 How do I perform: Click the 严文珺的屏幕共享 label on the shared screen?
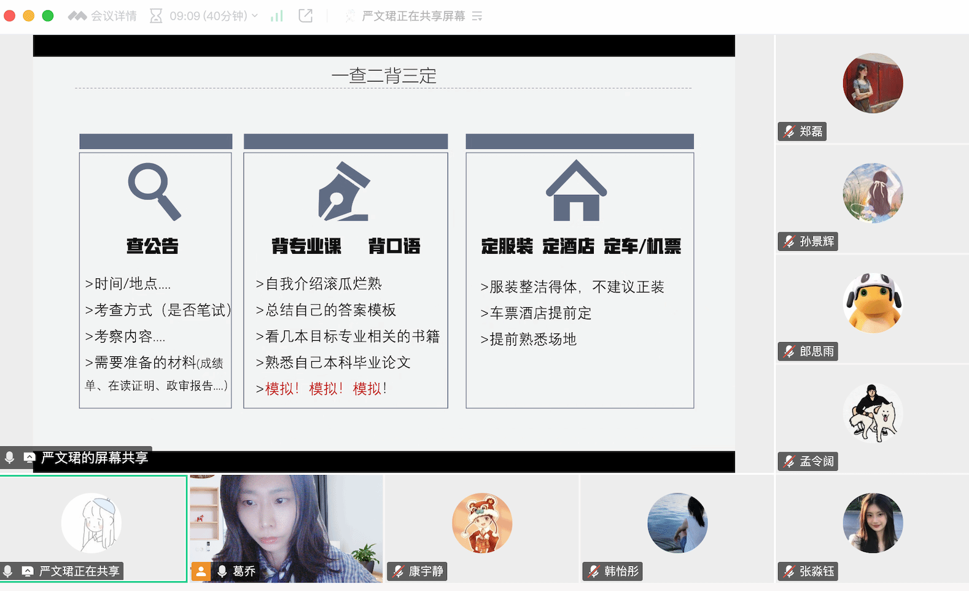tap(95, 458)
